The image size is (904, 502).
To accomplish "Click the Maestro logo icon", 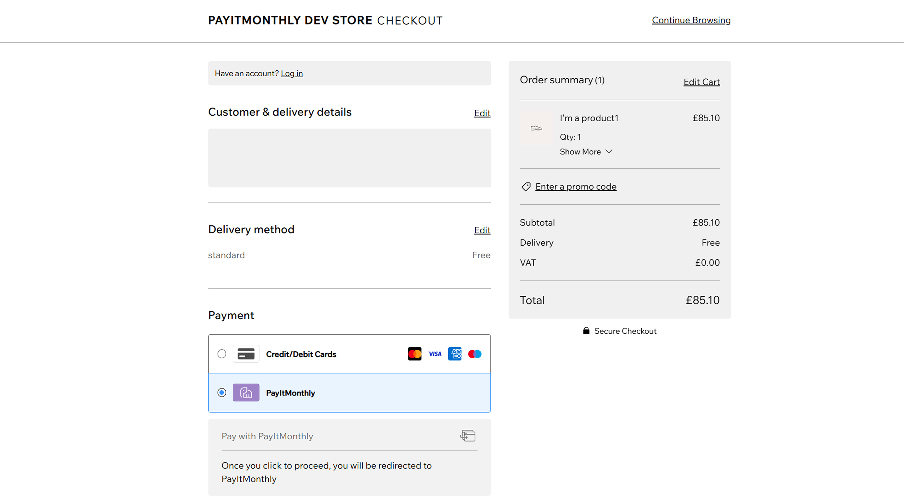I will (475, 354).
